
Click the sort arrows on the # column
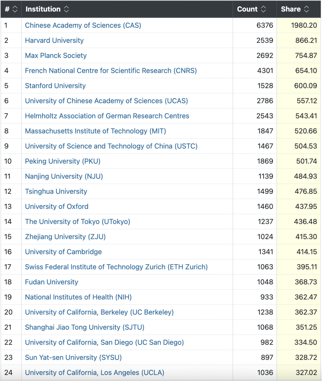(x=14, y=9)
